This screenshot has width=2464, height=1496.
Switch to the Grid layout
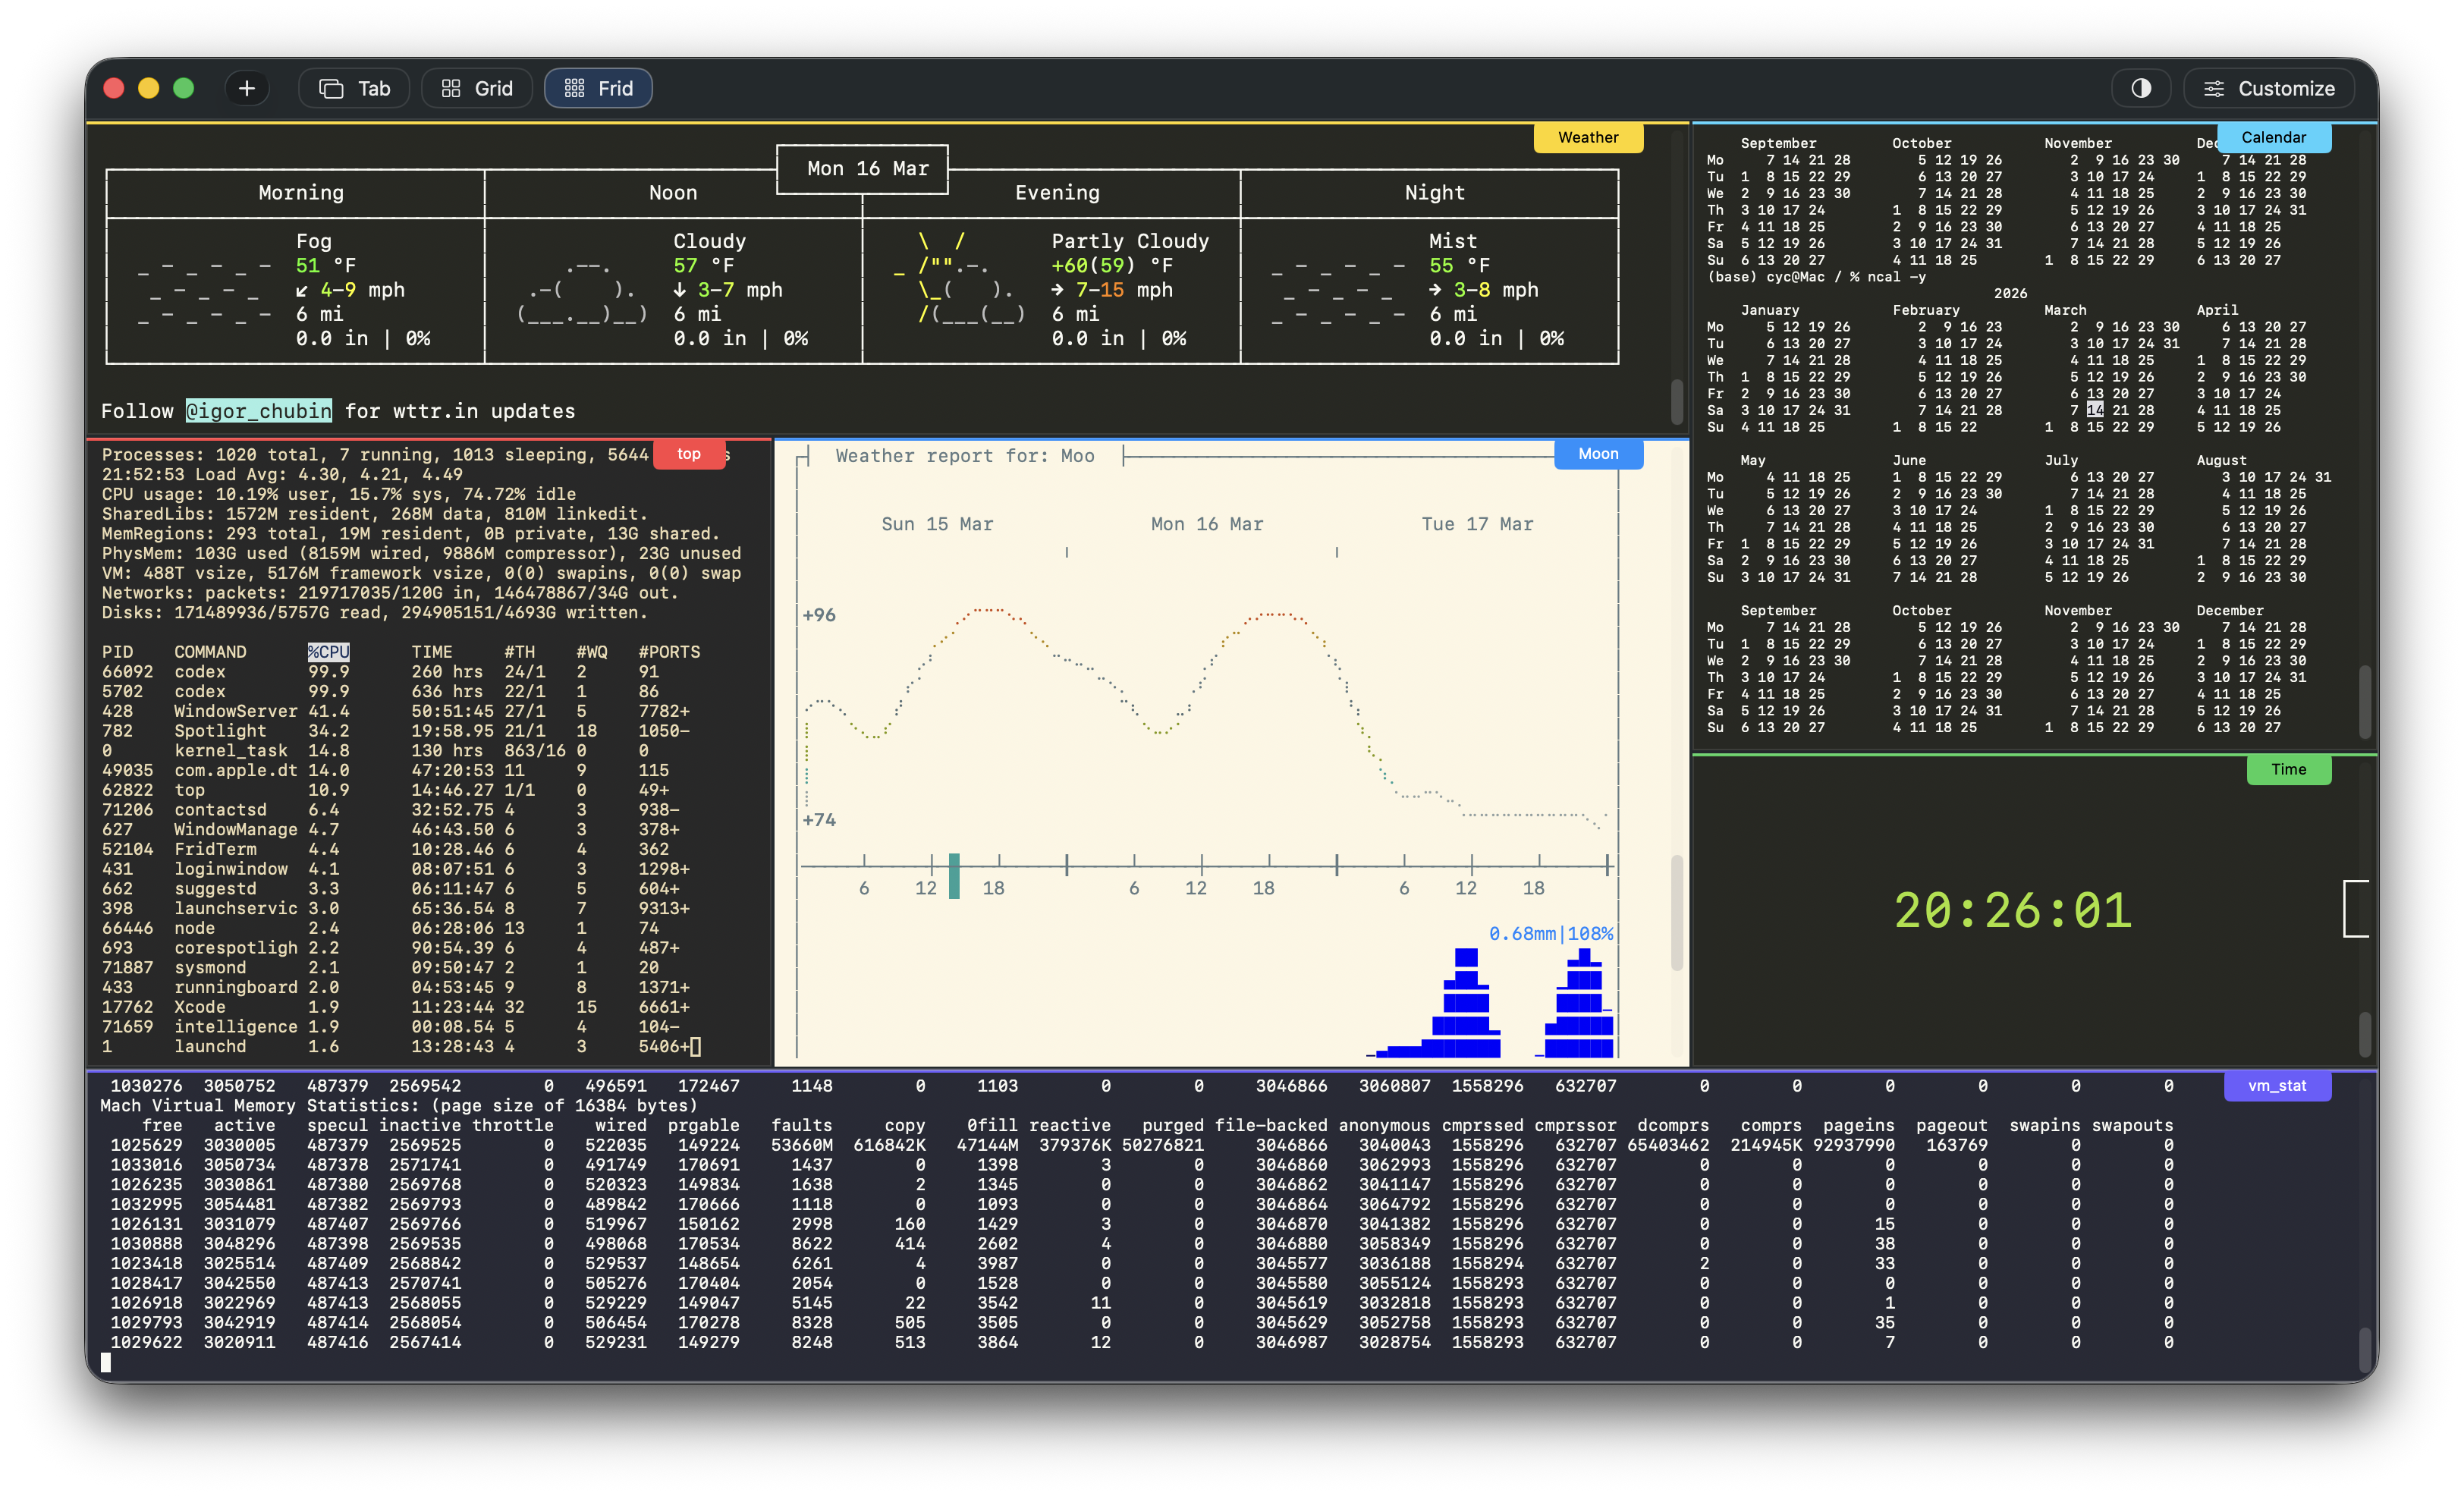pyautogui.click(x=476, y=88)
